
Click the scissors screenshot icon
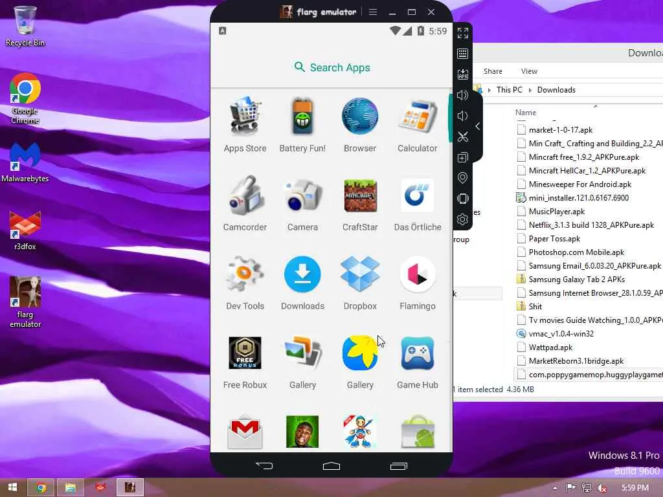tap(462, 137)
